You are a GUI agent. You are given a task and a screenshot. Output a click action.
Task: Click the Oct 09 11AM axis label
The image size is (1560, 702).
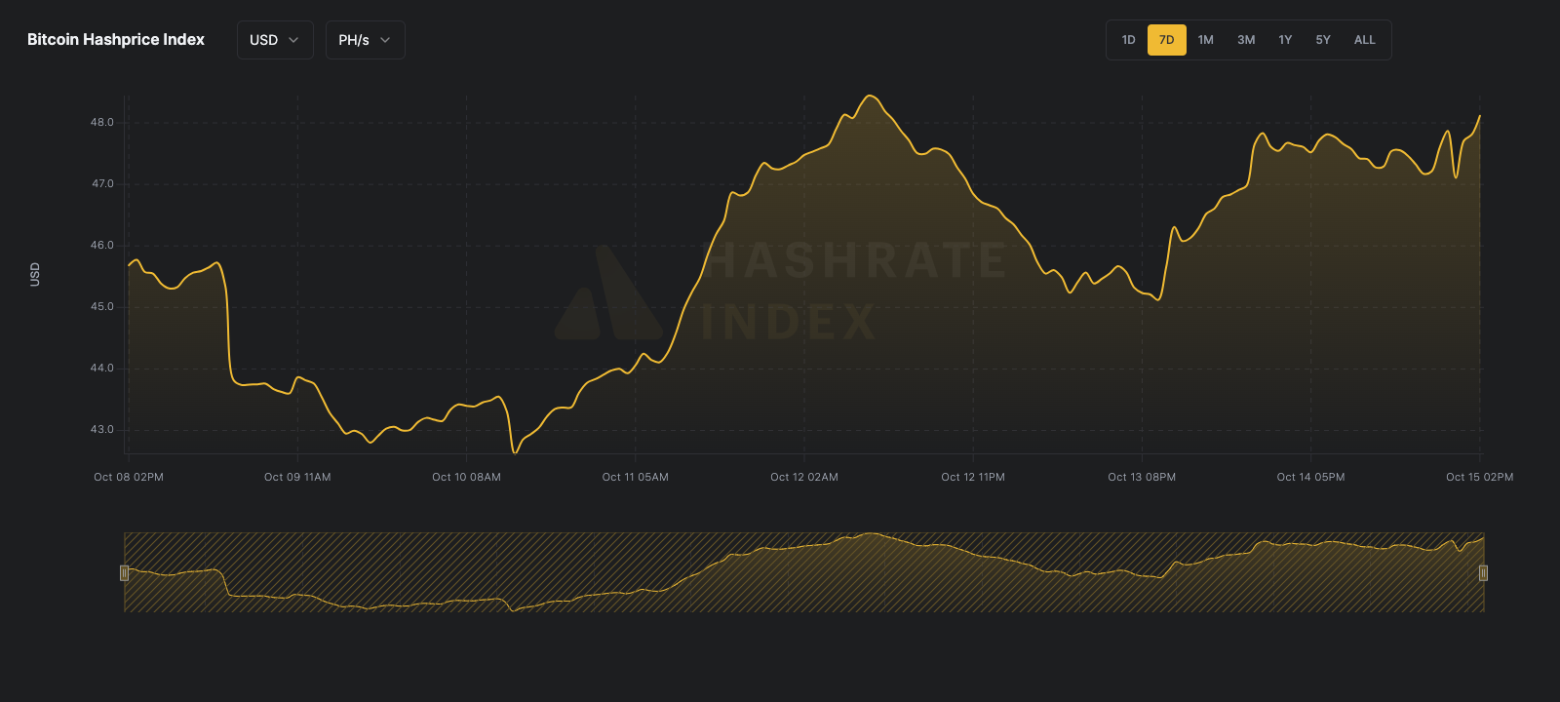point(297,477)
